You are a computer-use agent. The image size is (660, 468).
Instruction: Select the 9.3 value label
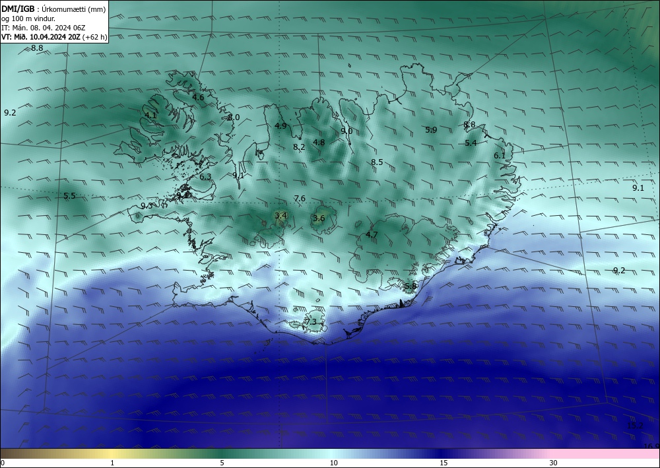click(147, 206)
